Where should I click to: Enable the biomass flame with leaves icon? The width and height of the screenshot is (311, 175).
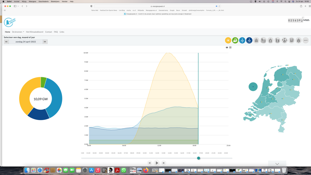click(x=284, y=40)
